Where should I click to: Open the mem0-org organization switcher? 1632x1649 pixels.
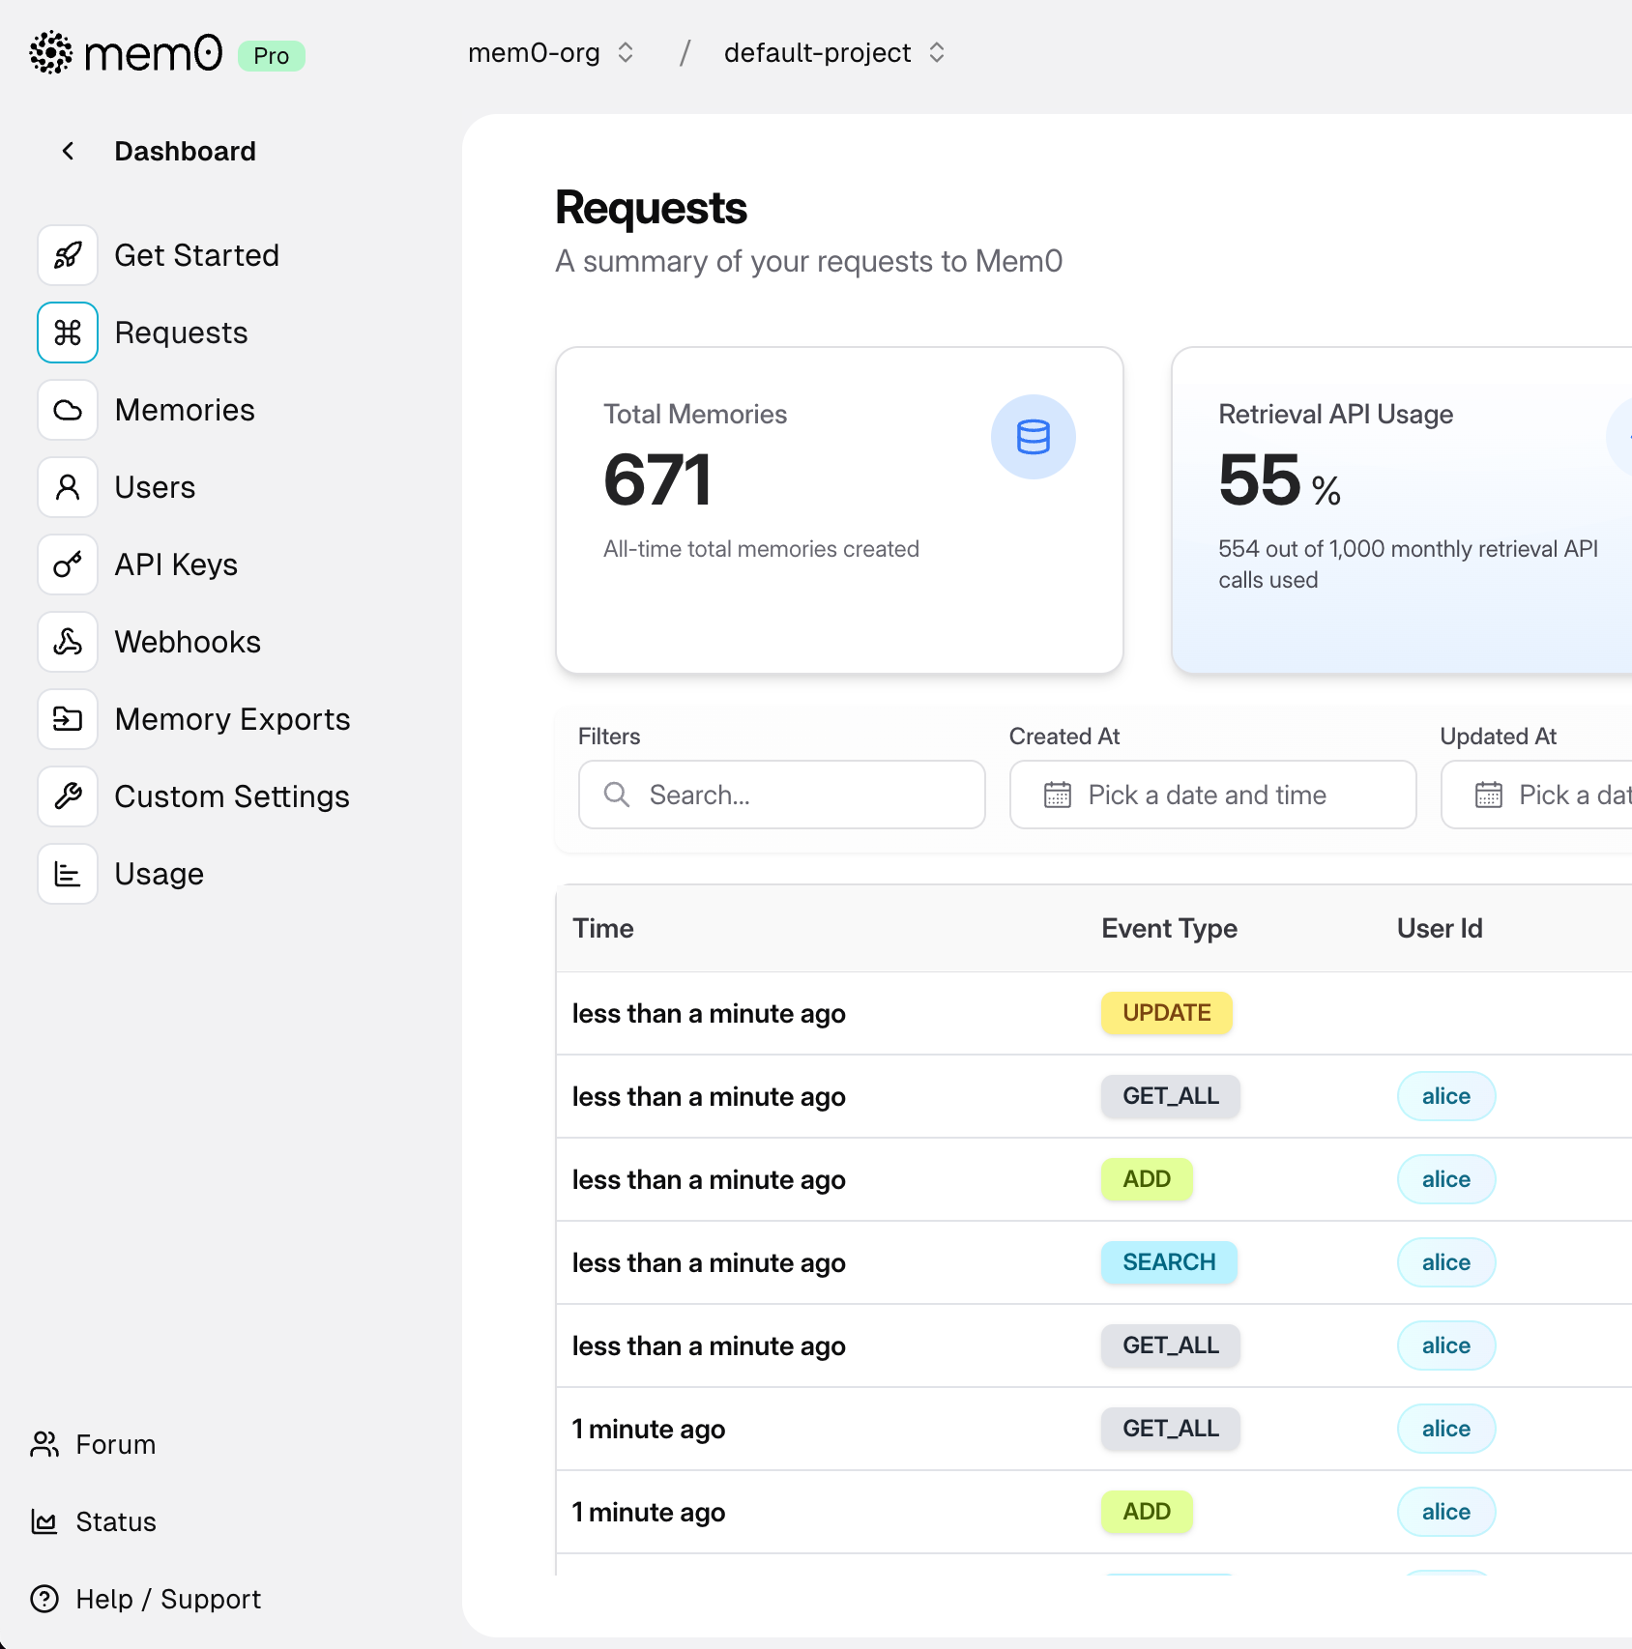(x=551, y=52)
